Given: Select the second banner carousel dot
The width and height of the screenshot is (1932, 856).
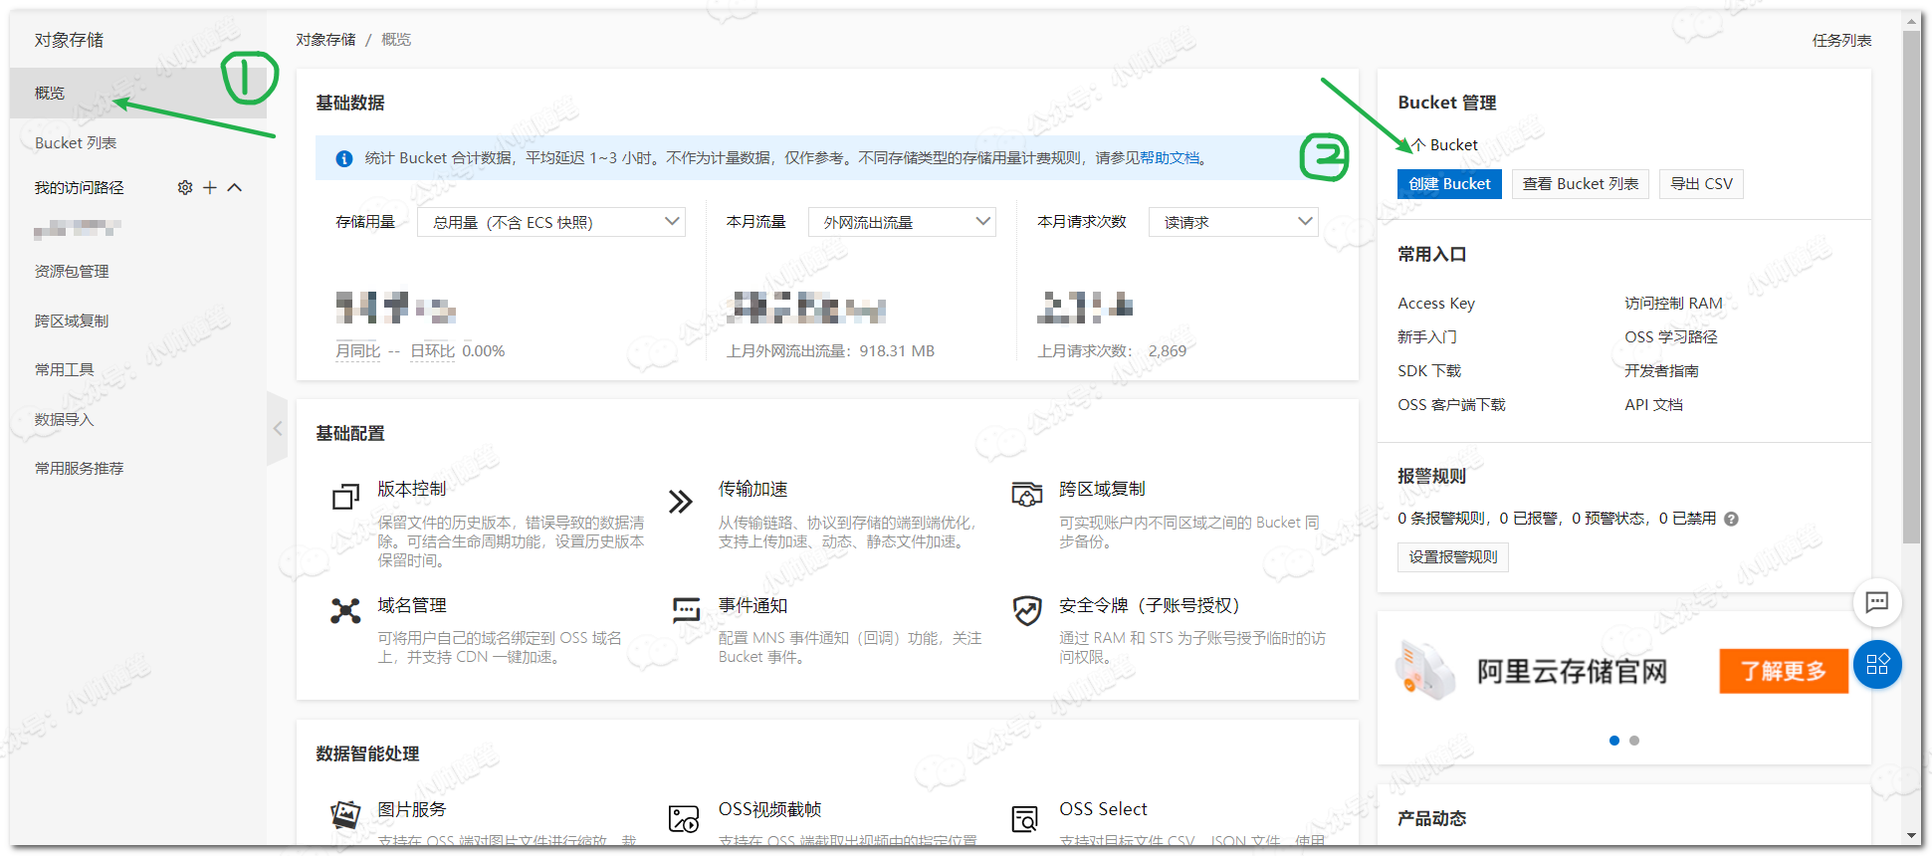Looking at the screenshot, I should point(1634,741).
